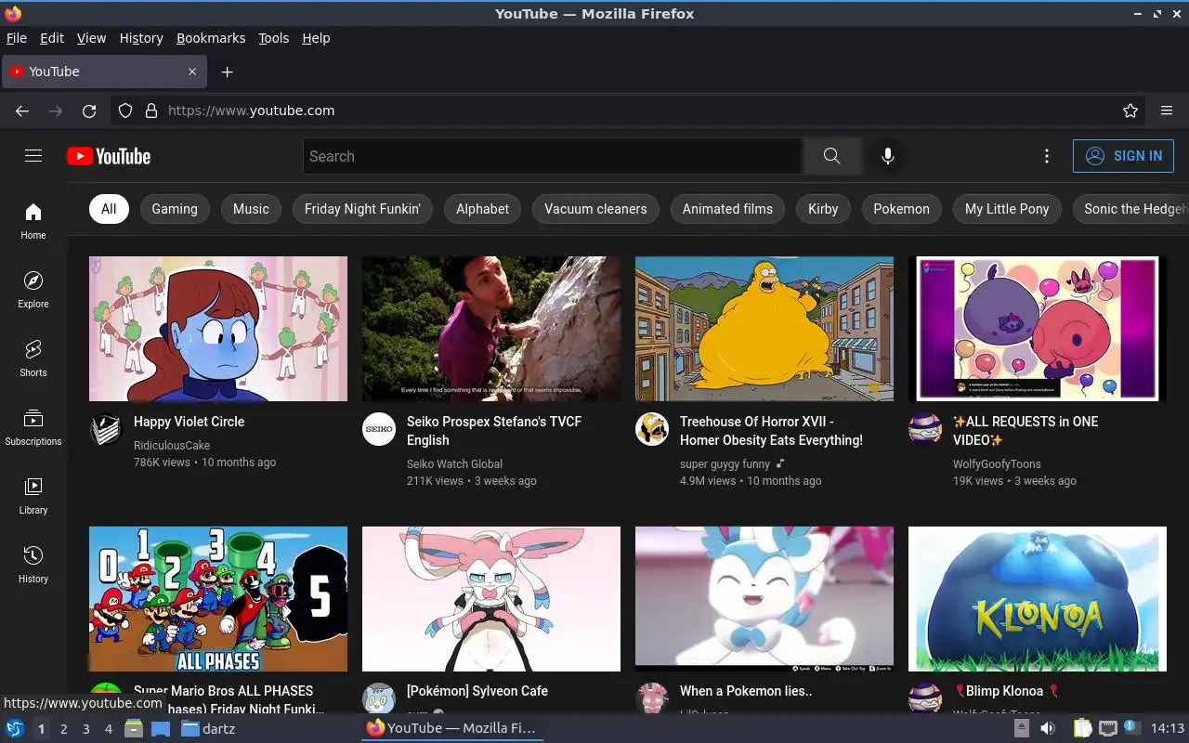1189x743 pixels.
Task: Open the YouTube hamburger guide menu
Action: 33,156
